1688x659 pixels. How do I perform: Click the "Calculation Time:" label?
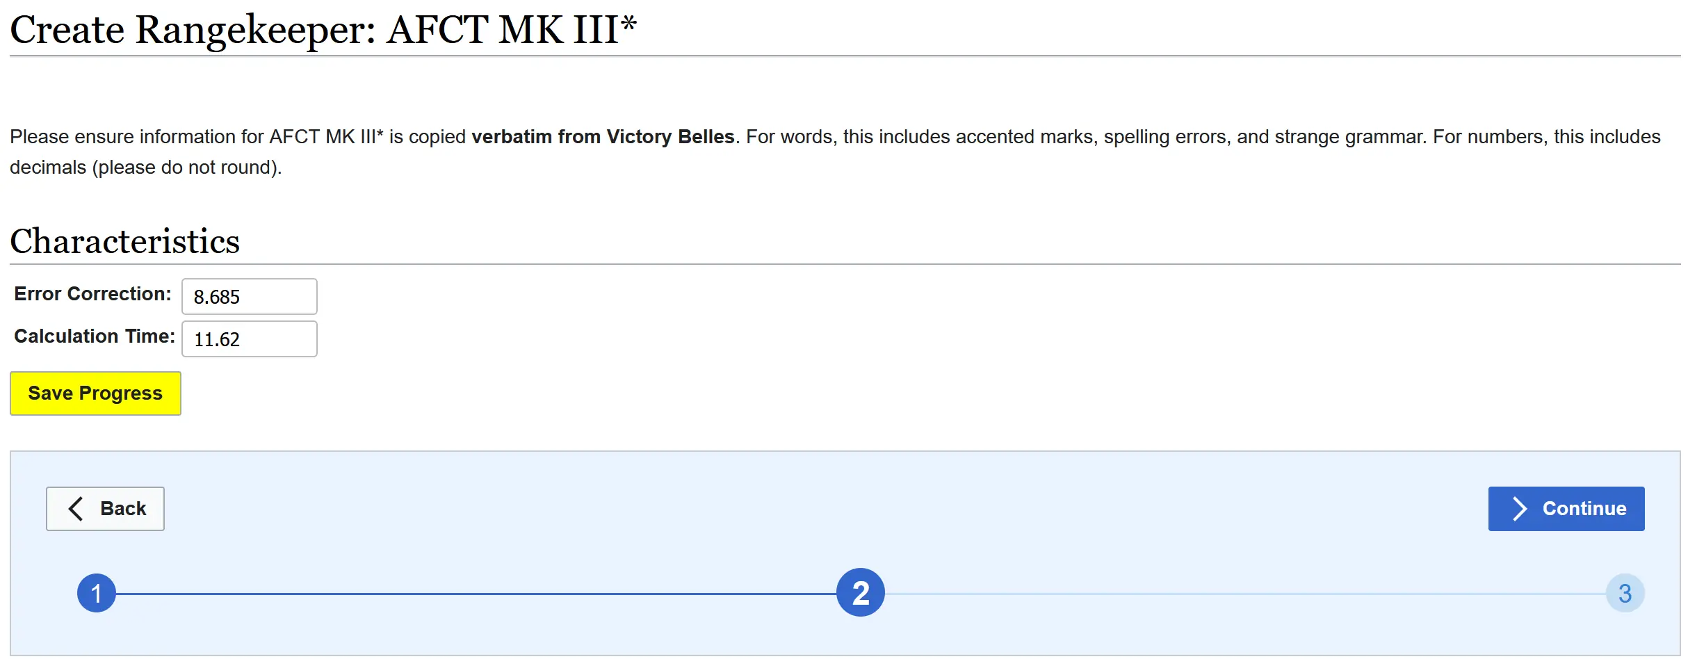[95, 336]
